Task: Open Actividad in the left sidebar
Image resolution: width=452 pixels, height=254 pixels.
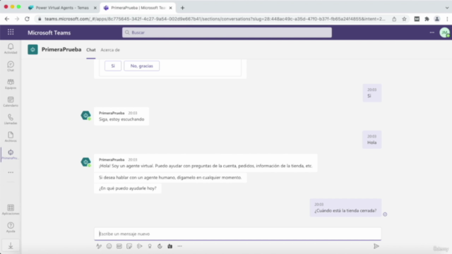Action: (11, 49)
